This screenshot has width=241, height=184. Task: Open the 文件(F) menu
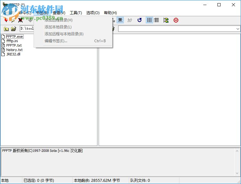pyautogui.click(x=8, y=13)
